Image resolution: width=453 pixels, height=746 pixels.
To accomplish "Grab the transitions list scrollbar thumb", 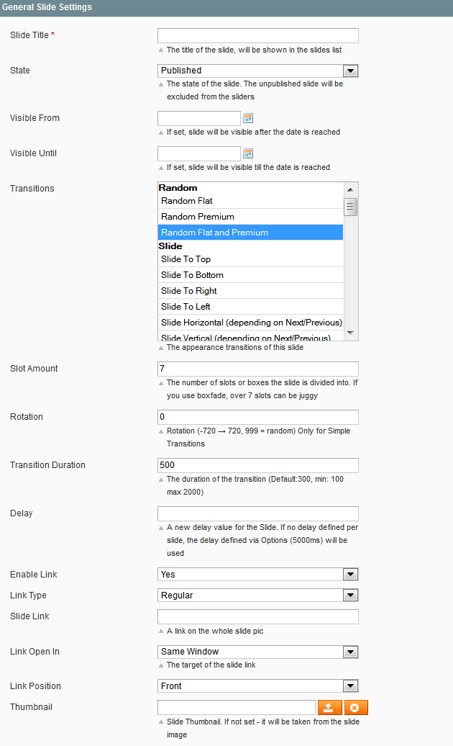I will 350,207.
